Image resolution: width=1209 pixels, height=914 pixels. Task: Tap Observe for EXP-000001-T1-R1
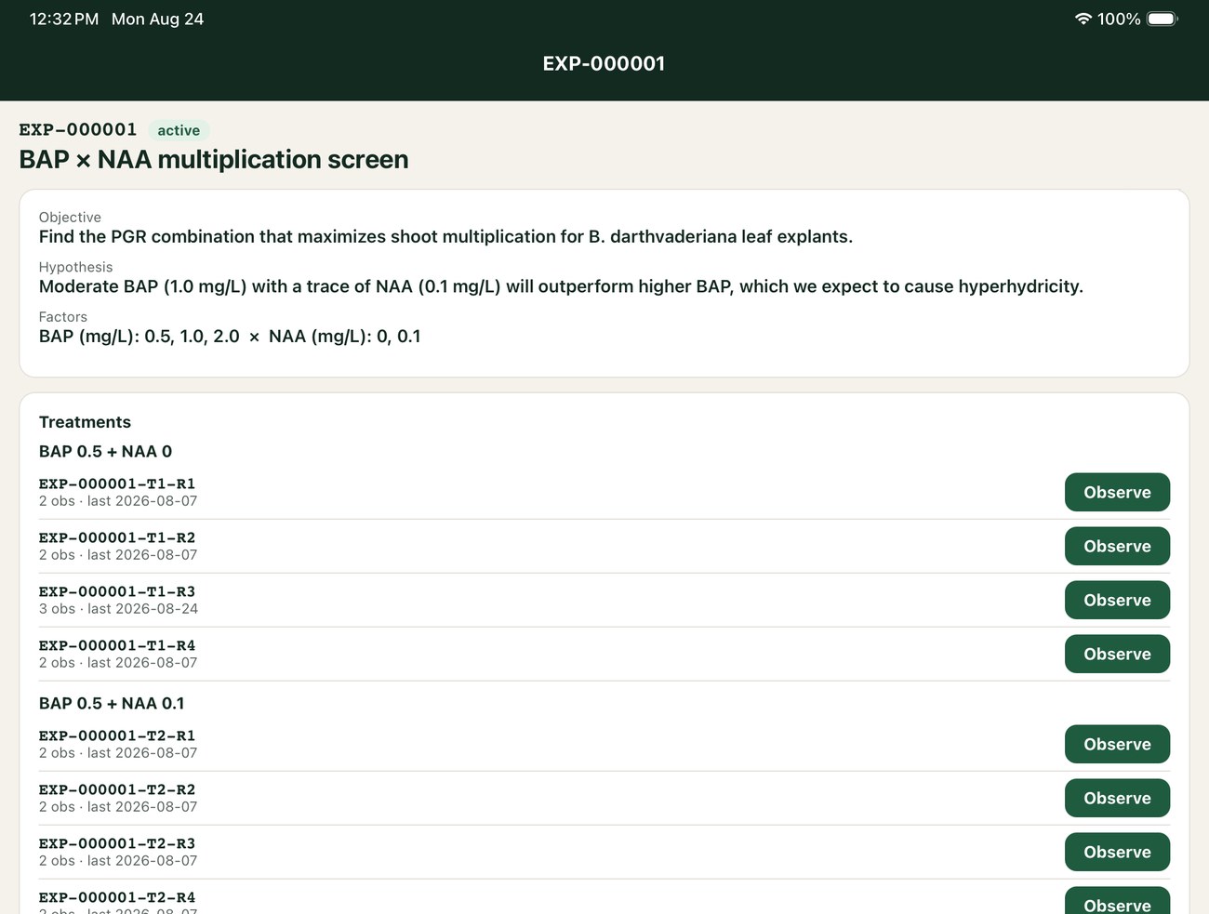[1117, 492]
